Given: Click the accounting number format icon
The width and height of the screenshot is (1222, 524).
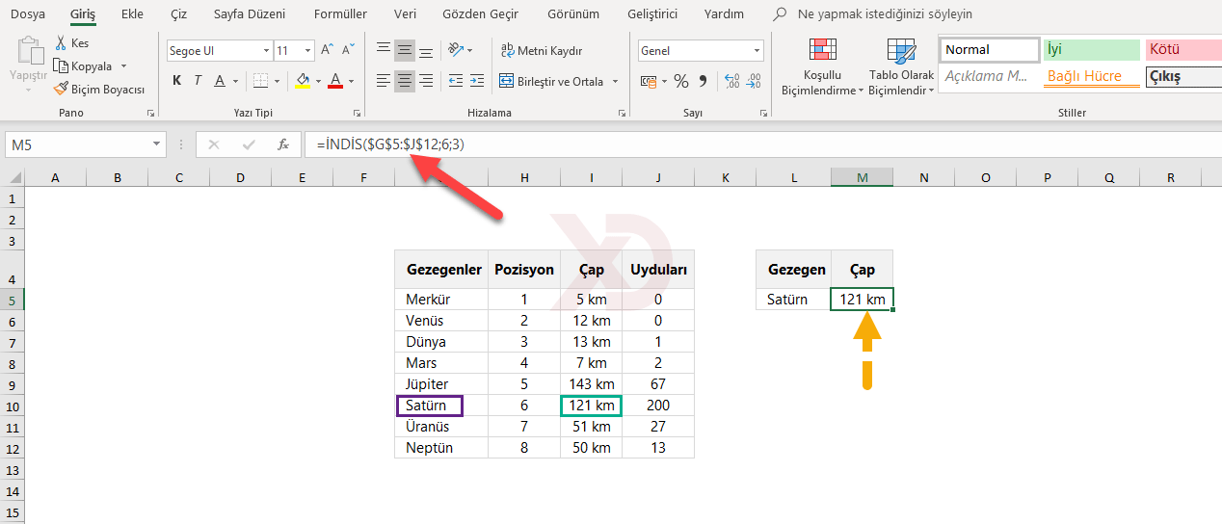Looking at the screenshot, I should 649,81.
